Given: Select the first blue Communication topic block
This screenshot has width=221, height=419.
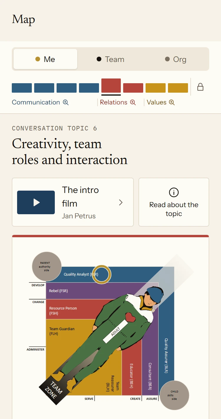Looking at the screenshot, I should pyautogui.click(x=22, y=88).
